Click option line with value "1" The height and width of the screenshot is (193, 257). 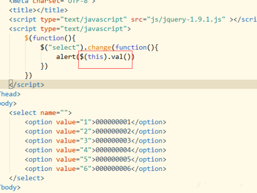tap(96, 122)
